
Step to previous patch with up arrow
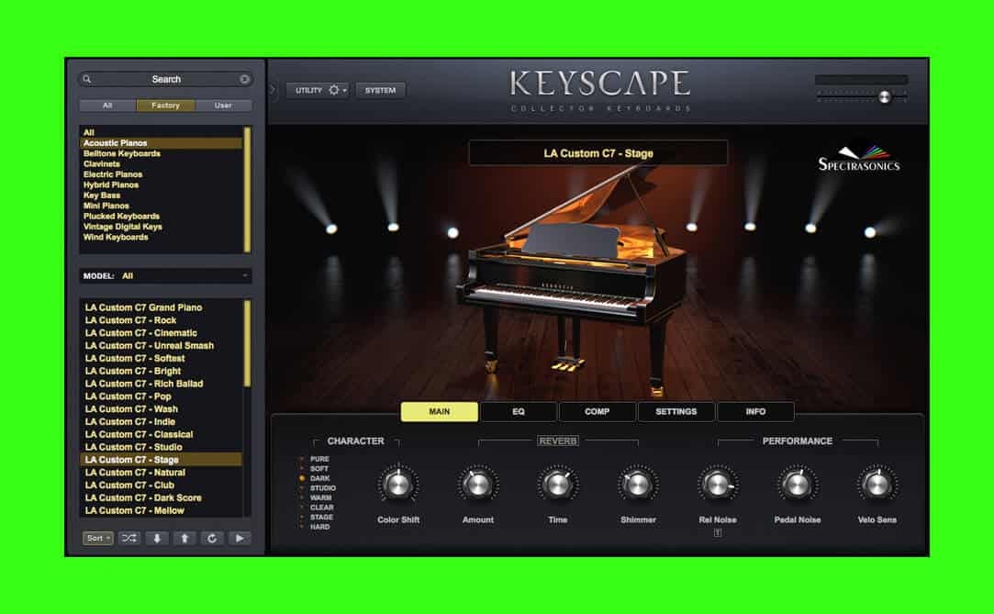tap(184, 538)
